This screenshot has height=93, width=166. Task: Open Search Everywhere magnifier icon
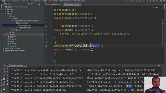(161, 1)
